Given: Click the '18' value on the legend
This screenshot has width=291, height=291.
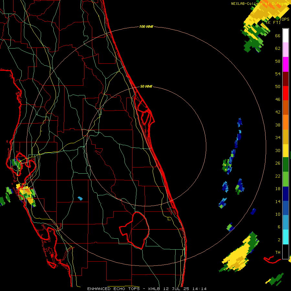Looking at the screenshot, I should pyautogui.click(x=278, y=189).
